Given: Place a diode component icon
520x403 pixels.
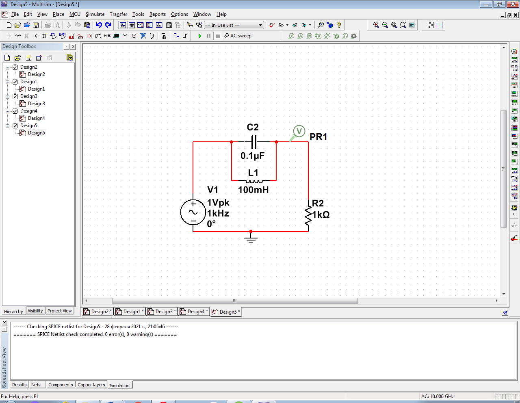Looking at the screenshot, I should point(27,36).
